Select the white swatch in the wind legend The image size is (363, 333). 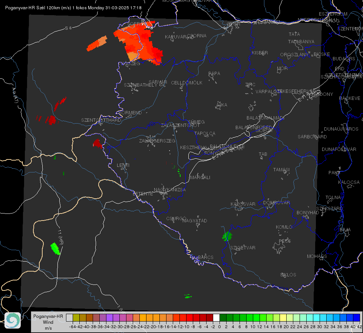[216, 317]
